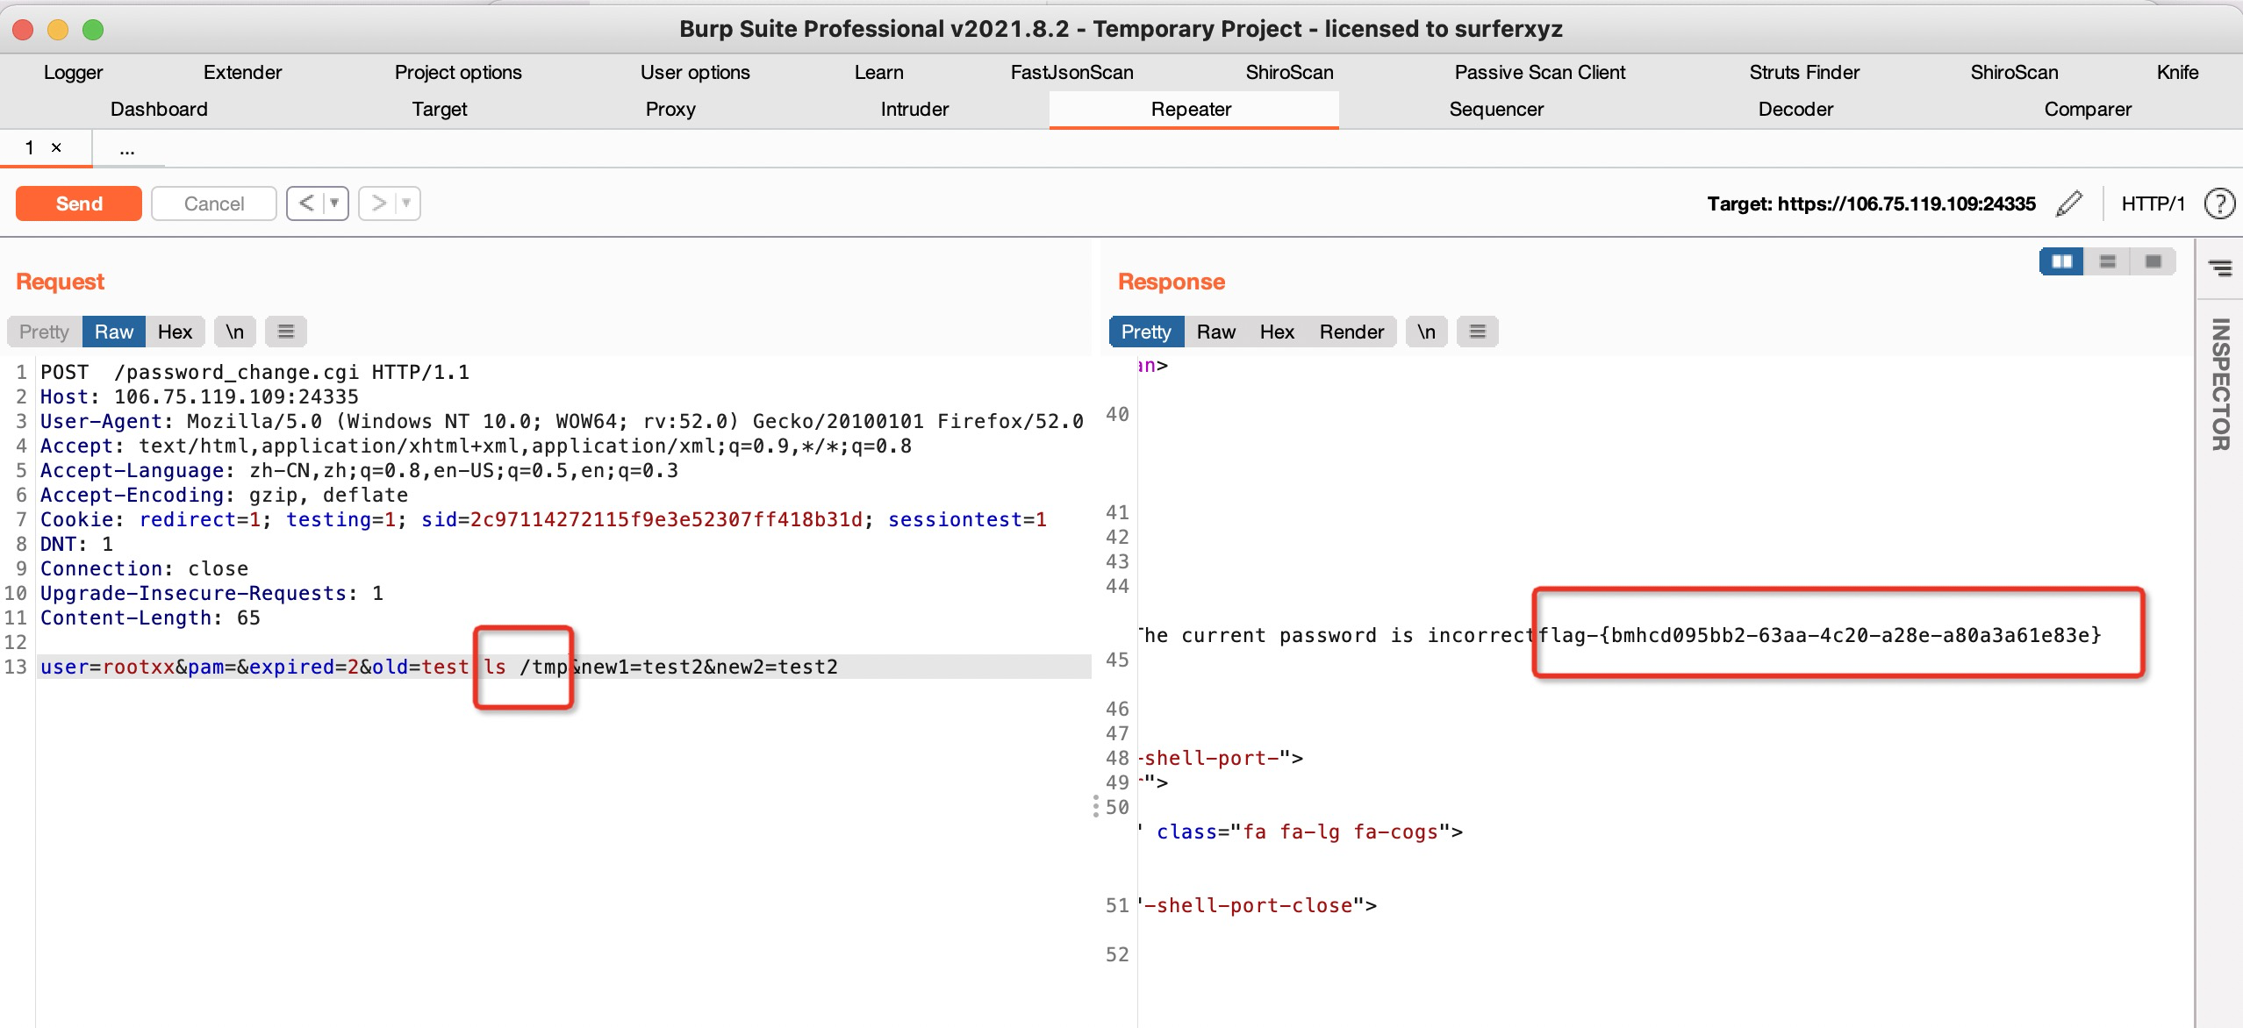Switch Request view to Hex
This screenshot has width=2243, height=1028.
pos(175,332)
